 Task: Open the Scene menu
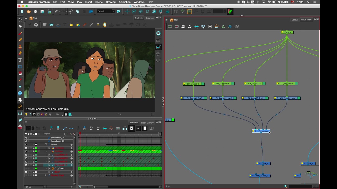(99, 2)
